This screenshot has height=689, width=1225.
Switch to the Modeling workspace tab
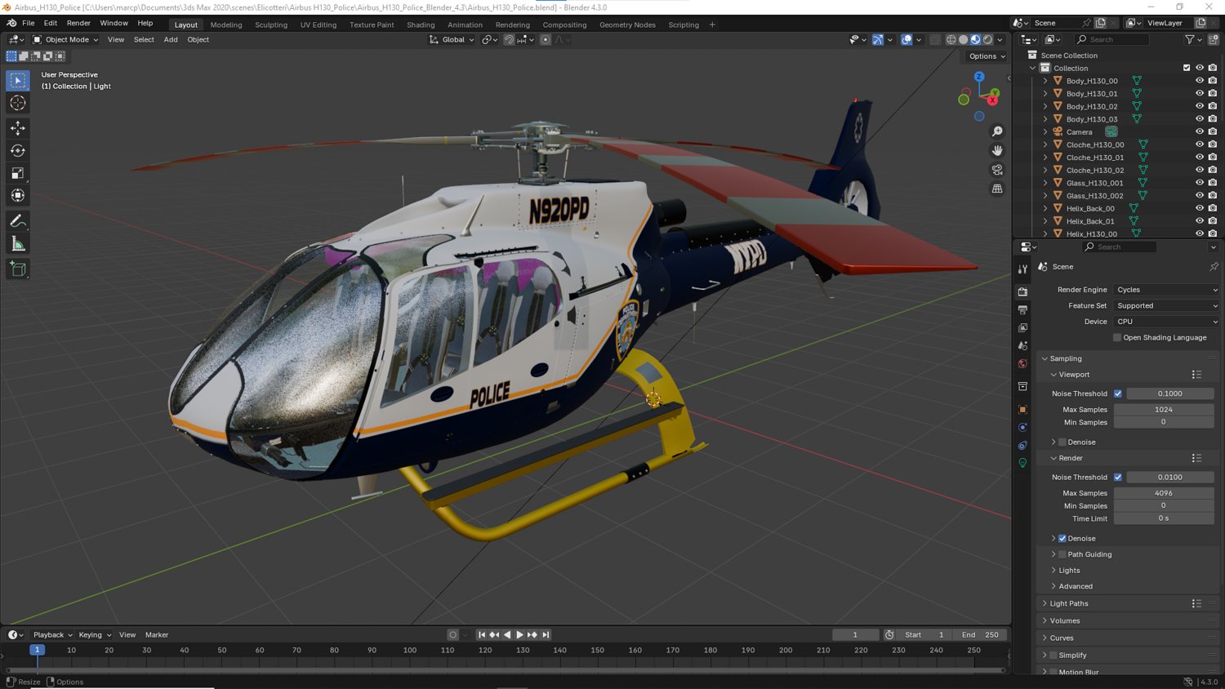tap(226, 24)
